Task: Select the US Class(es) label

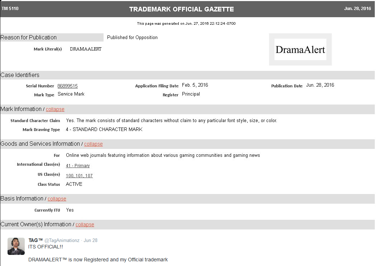Action: [x=49, y=174]
